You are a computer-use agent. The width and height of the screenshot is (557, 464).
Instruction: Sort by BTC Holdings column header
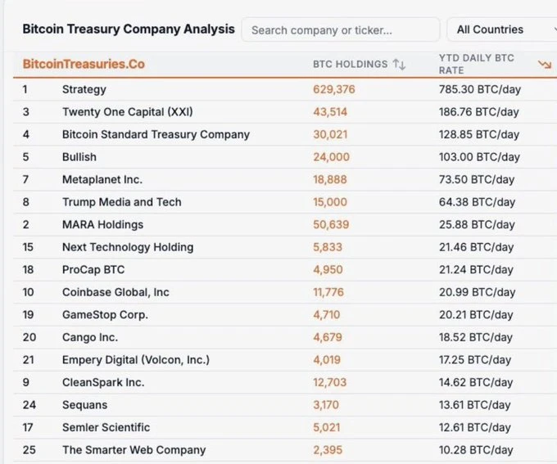(x=351, y=64)
